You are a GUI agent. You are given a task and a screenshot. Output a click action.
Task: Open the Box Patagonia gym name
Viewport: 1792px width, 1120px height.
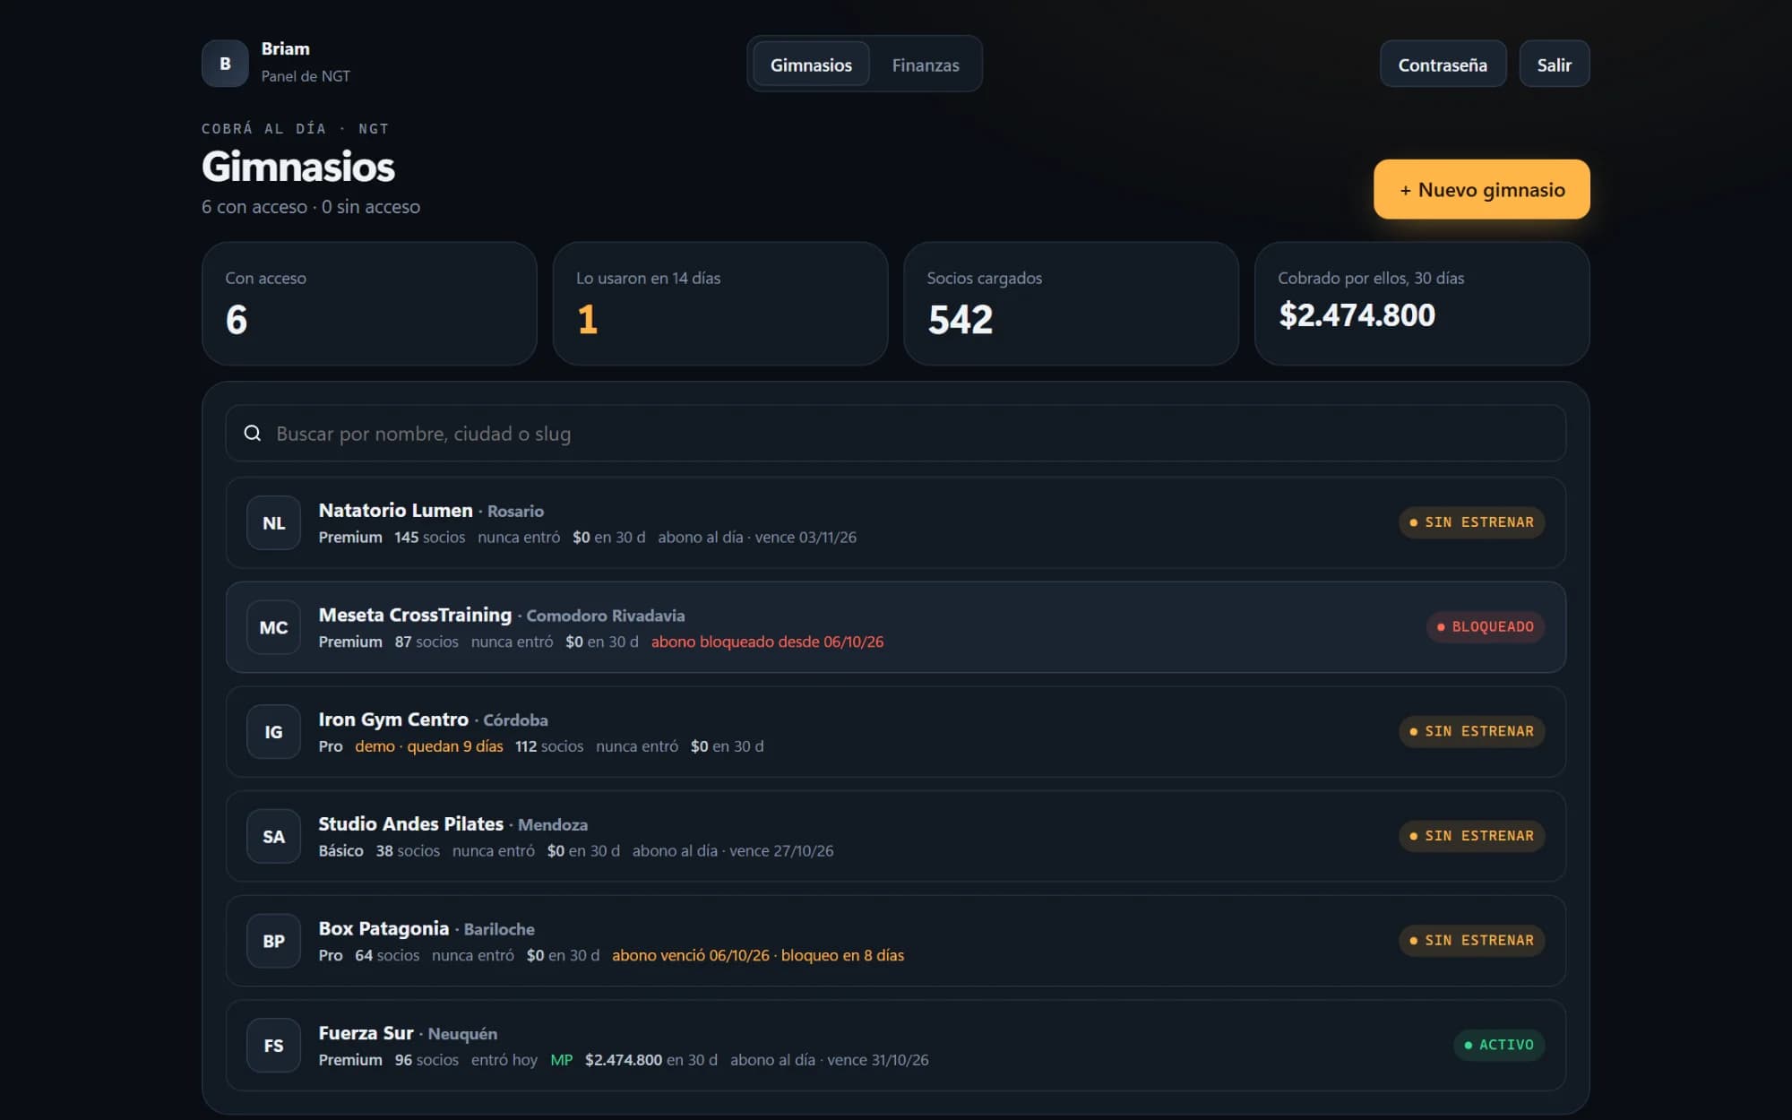[383, 928]
